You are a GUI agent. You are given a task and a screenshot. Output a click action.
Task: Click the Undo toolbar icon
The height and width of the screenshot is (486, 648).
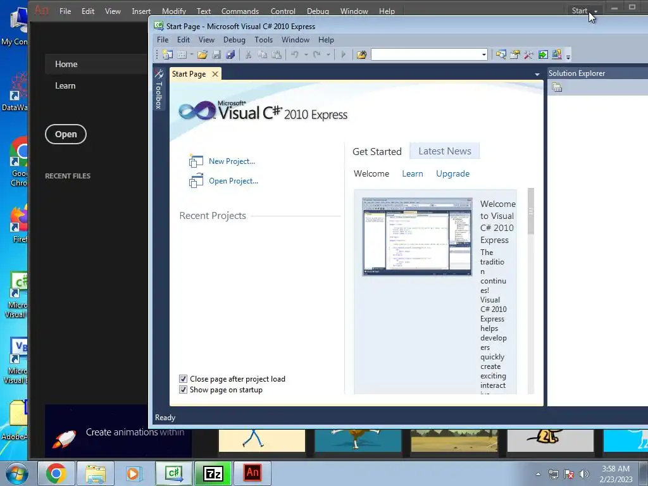pos(295,54)
